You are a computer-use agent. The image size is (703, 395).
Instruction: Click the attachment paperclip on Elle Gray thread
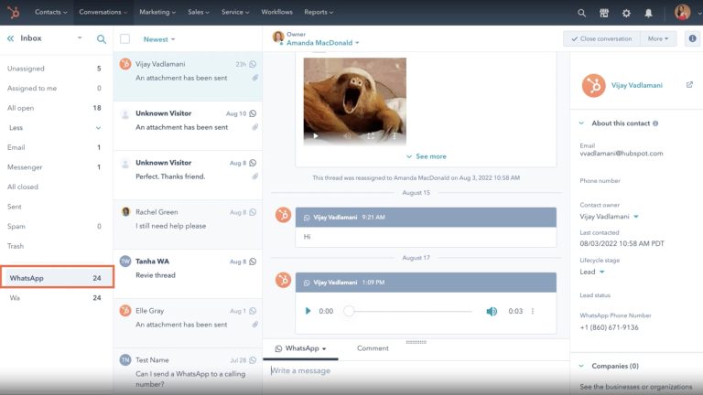255,325
